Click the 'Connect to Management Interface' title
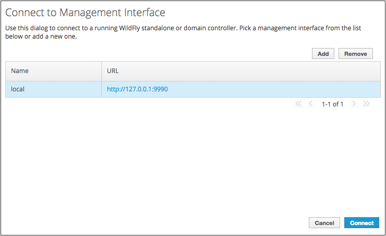 point(85,11)
